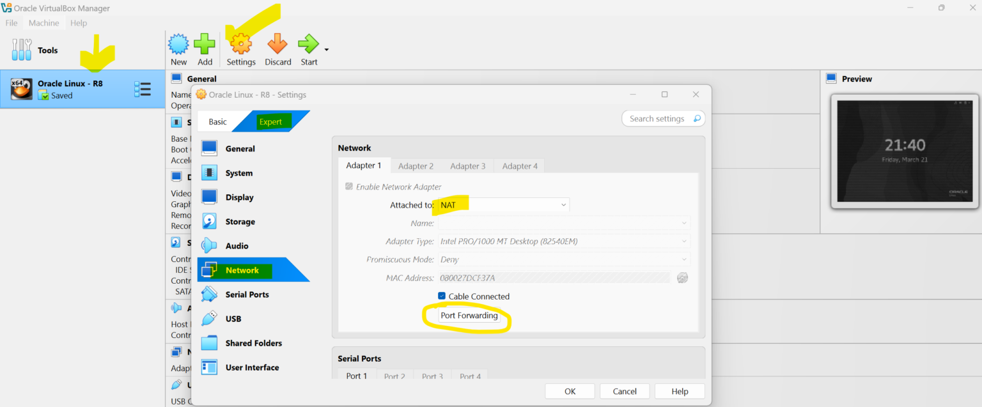Open the User Interface settings icon
Image resolution: width=982 pixels, height=407 pixels.
(210, 367)
